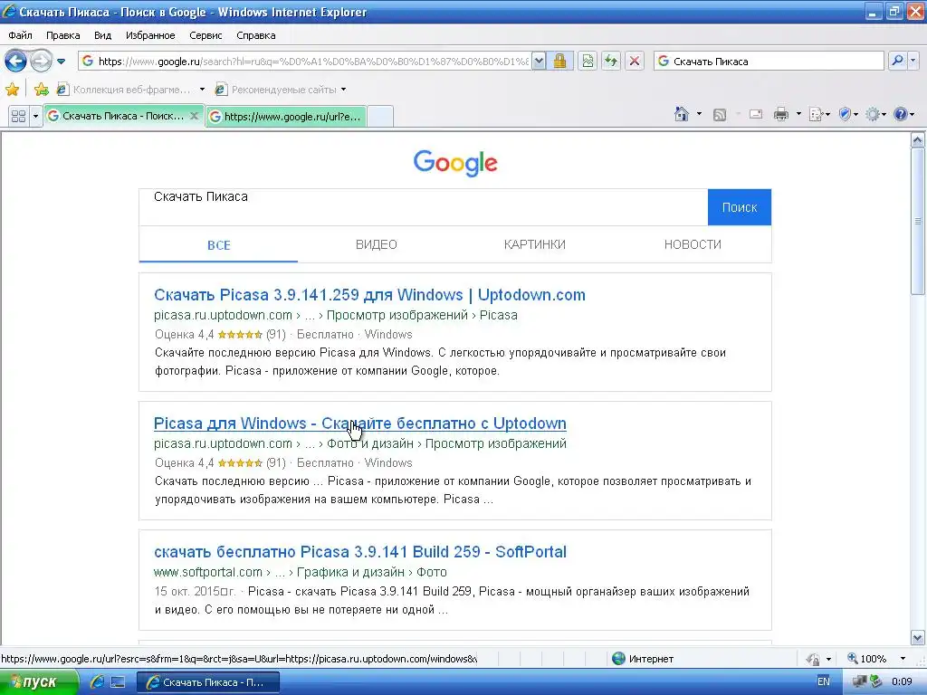Click the page scrollbar down arrow
This screenshot has width=927, height=695.
click(x=918, y=638)
